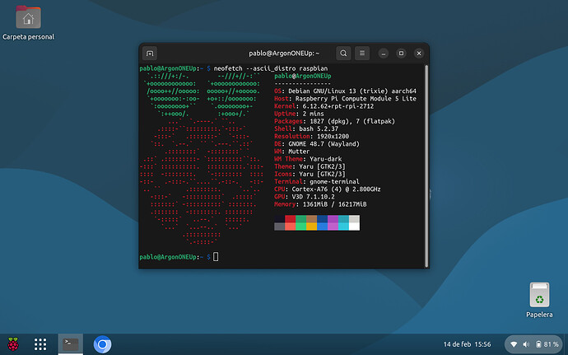The width and height of the screenshot is (568, 355).
Task: Click the terminal vertical scrollbar
Action: click(x=425, y=165)
